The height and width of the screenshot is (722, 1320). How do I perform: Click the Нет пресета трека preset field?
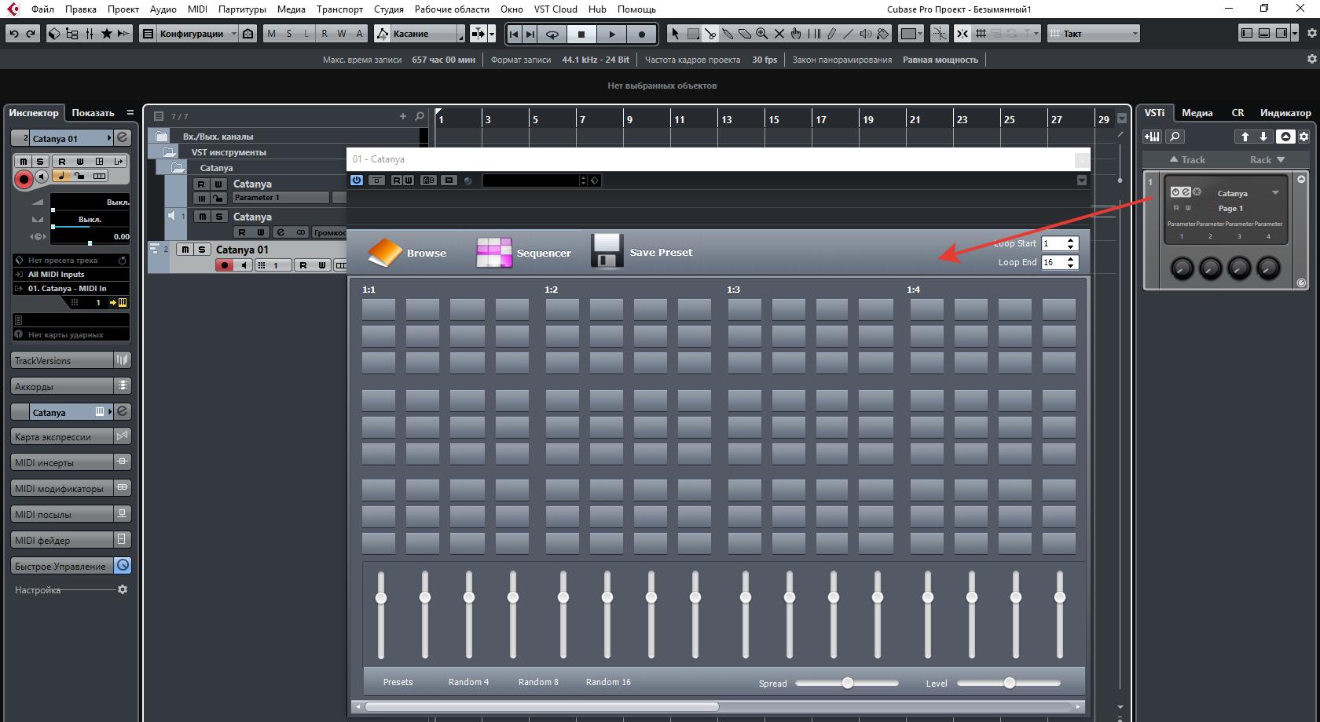(x=71, y=260)
